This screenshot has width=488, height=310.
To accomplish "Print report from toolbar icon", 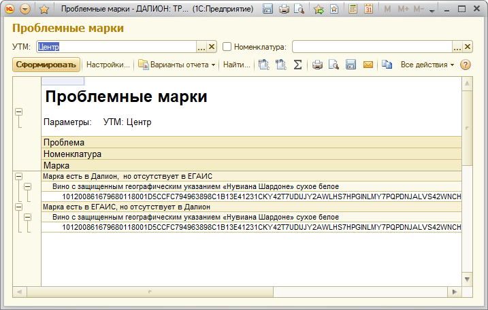I will pos(317,65).
